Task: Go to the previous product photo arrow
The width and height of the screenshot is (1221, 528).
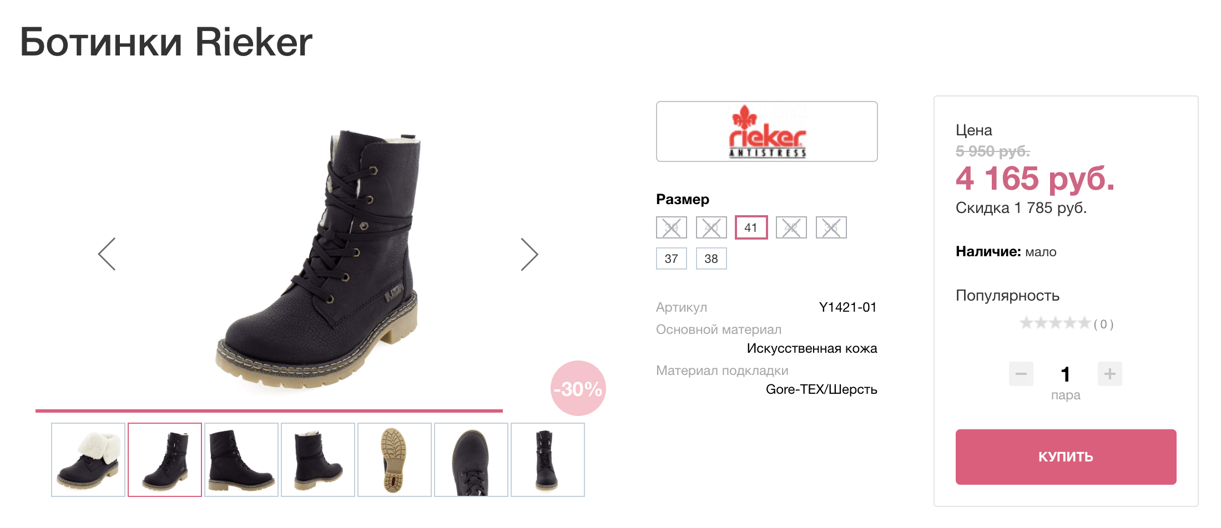Action: (x=107, y=254)
